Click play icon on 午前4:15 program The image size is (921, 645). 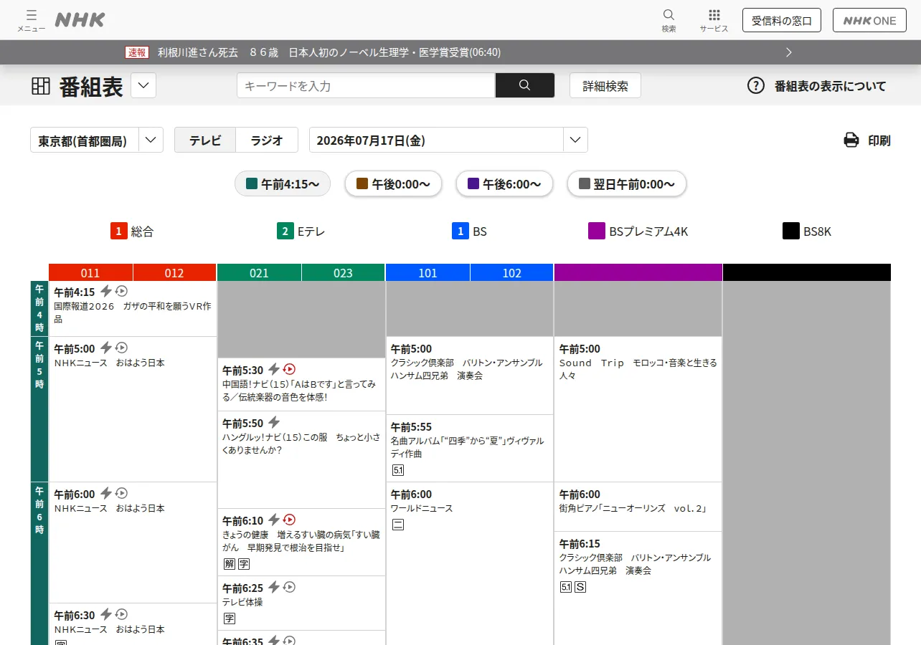(122, 291)
